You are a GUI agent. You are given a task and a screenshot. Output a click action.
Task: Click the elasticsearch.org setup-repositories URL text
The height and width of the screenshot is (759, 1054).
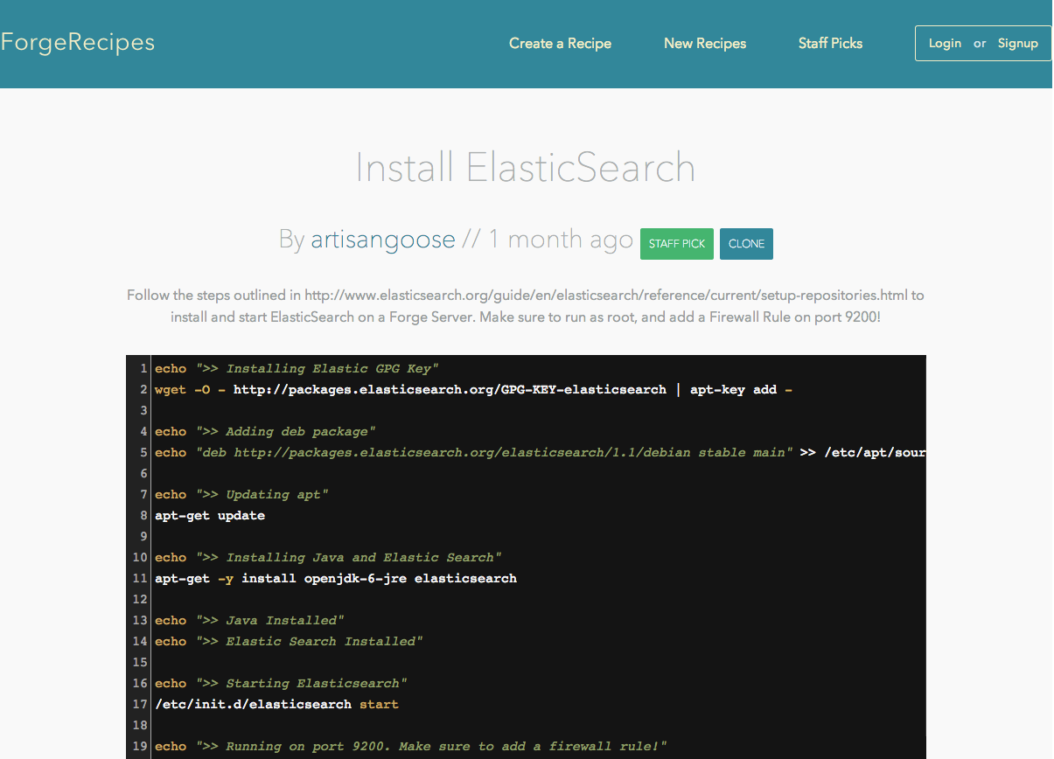click(606, 295)
